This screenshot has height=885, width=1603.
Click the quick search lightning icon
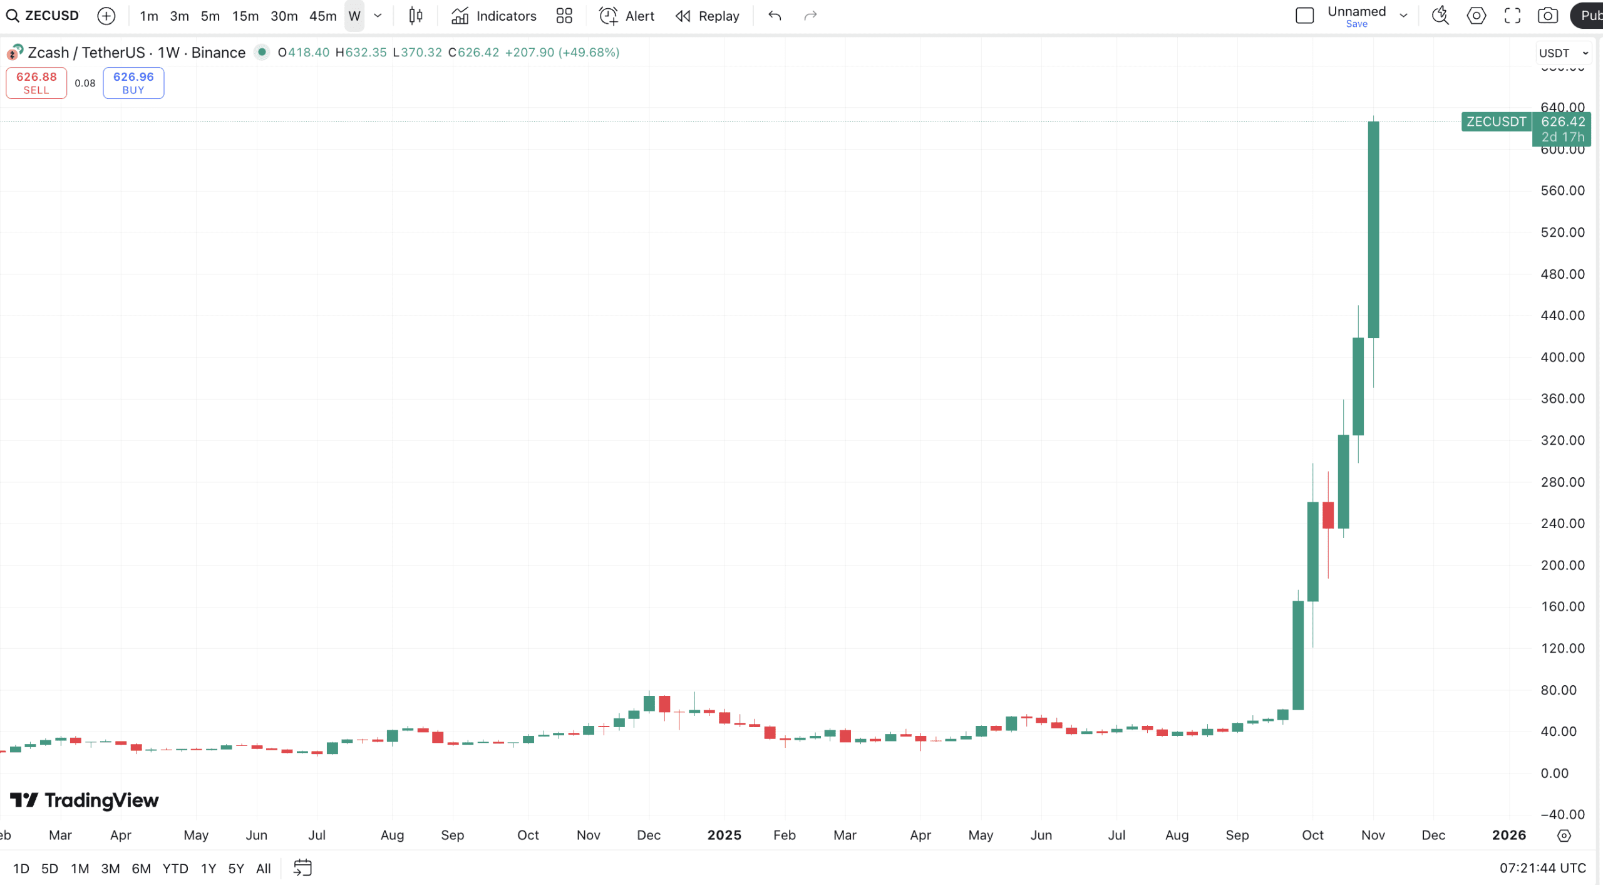pyautogui.click(x=1440, y=16)
